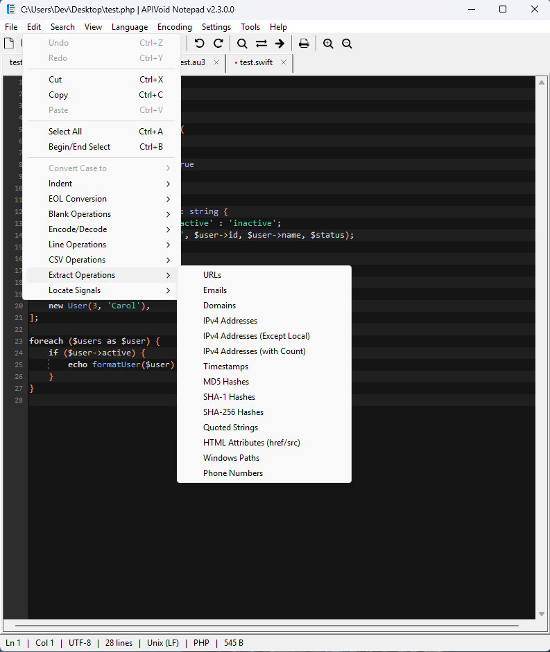Click the formatUser function call in code
This screenshot has height=652, width=550.
tap(116, 364)
